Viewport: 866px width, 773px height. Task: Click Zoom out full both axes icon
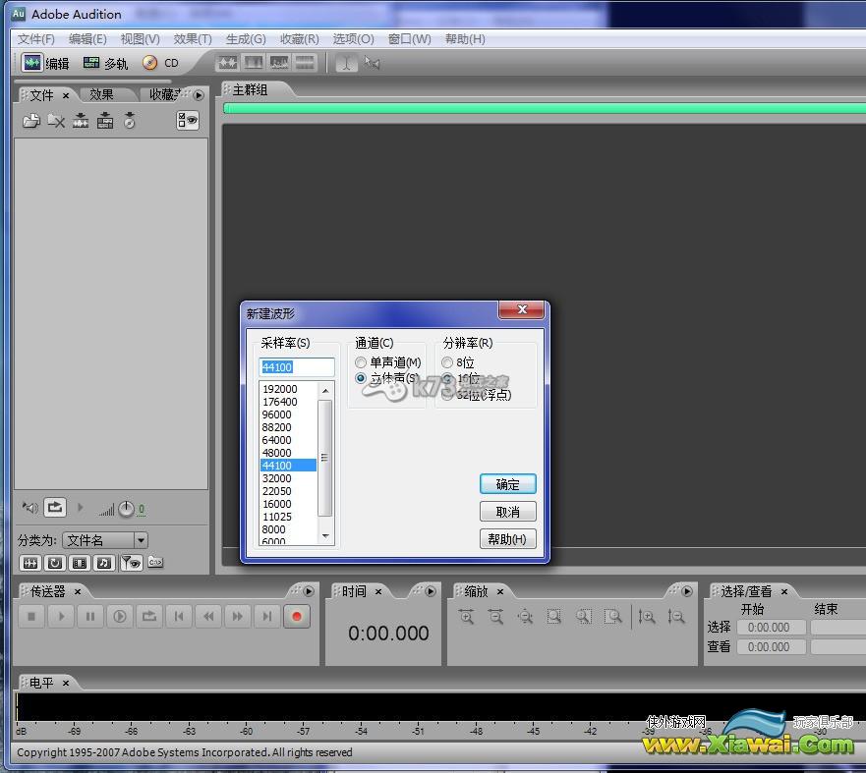coord(525,616)
